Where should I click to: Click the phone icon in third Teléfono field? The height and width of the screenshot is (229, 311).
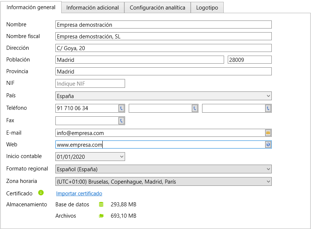click(268, 108)
